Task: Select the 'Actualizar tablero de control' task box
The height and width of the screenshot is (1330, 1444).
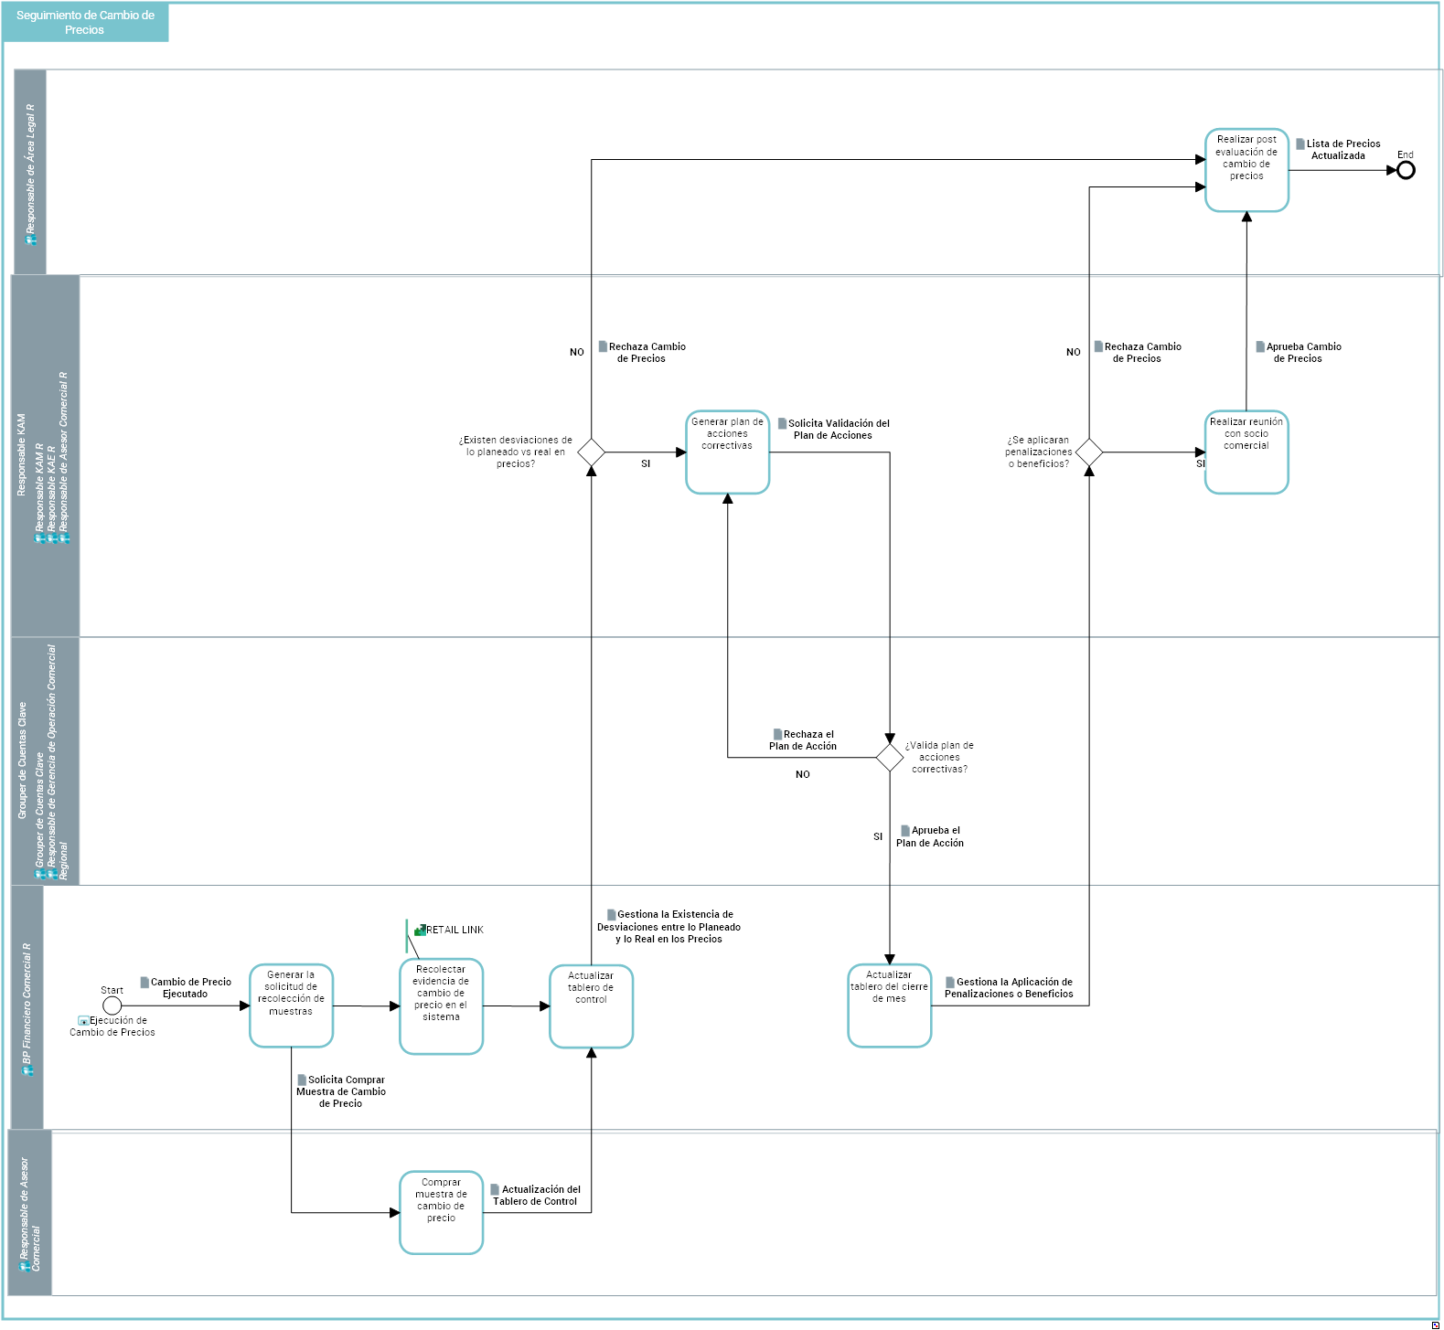Action: pyautogui.click(x=591, y=1005)
